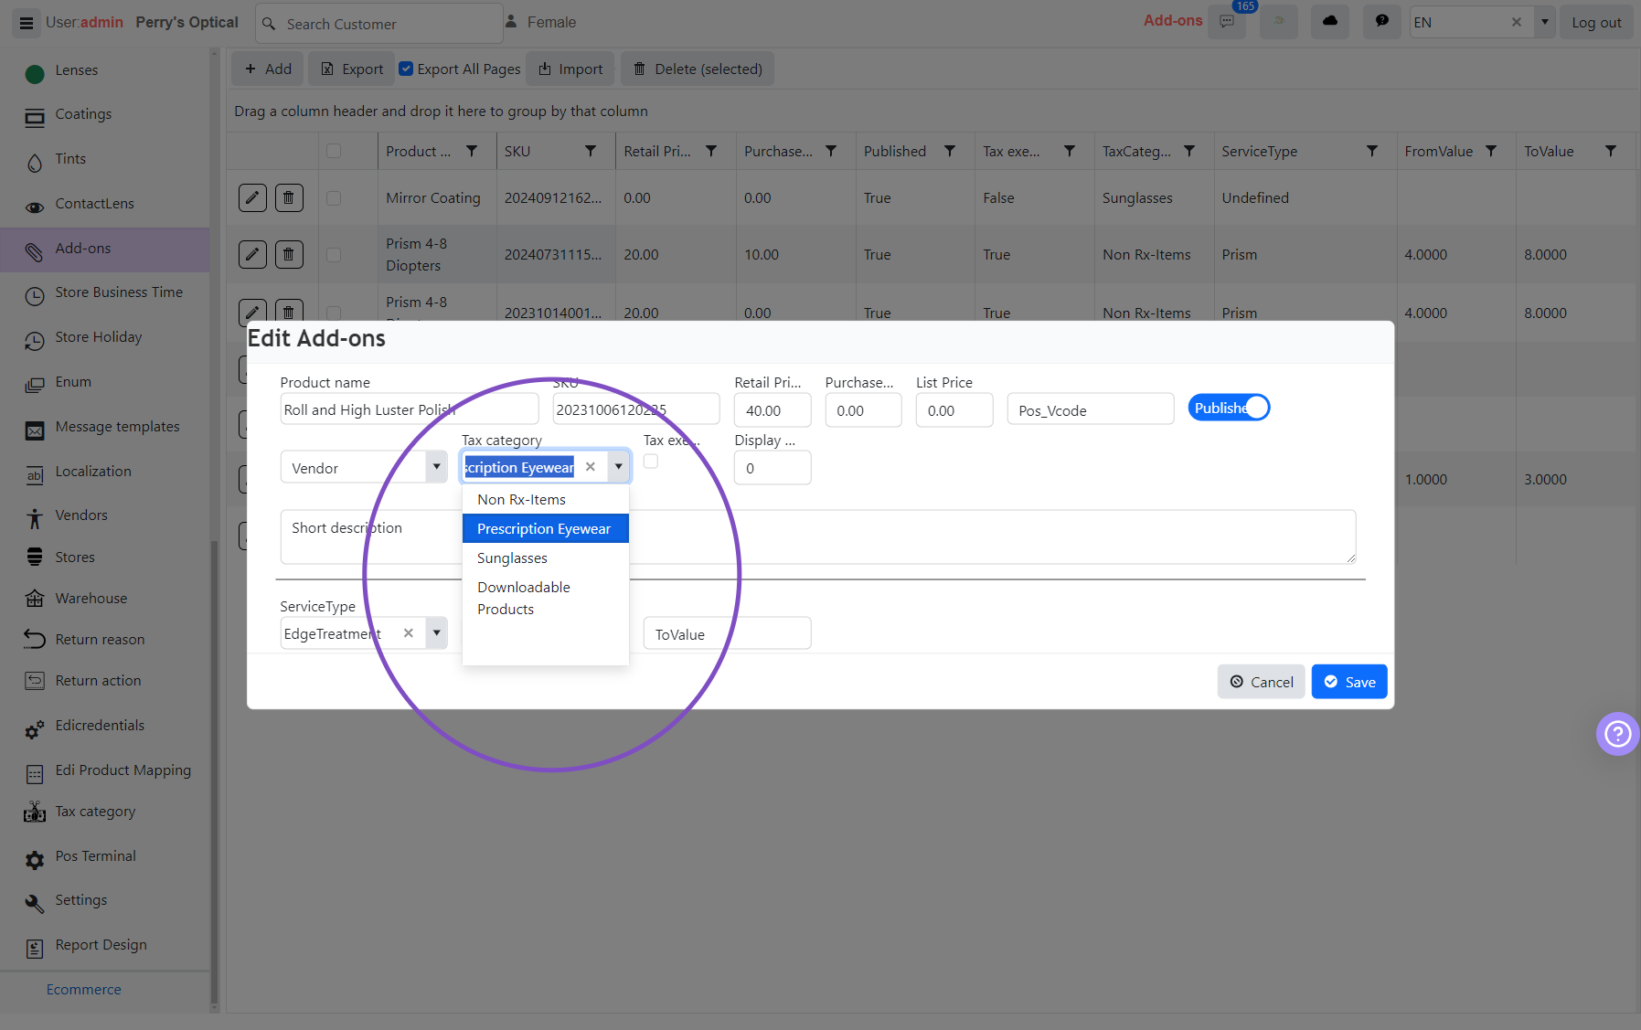The height and width of the screenshot is (1030, 1641).
Task: Go to Store Holiday in sidebar
Action: pyautogui.click(x=99, y=337)
